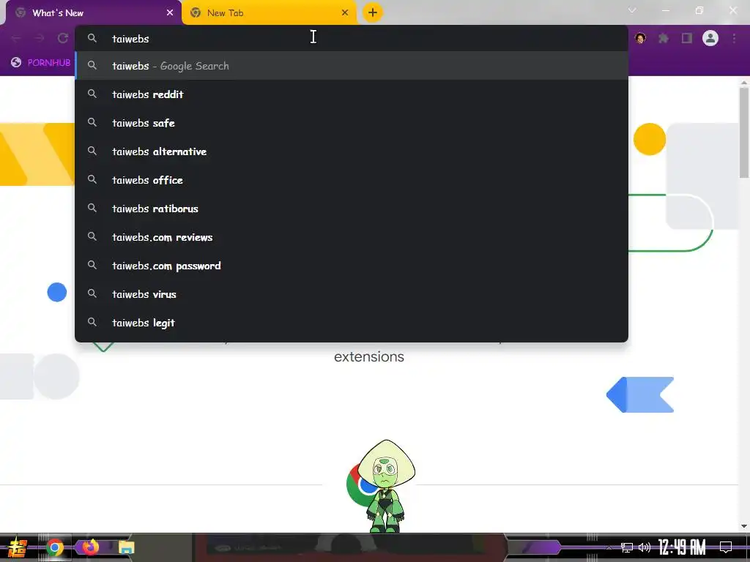Go back with the back arrow
The image size is (750, 562).
(16, 38)
